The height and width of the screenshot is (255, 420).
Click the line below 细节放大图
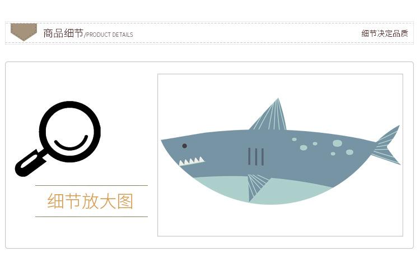91,217
